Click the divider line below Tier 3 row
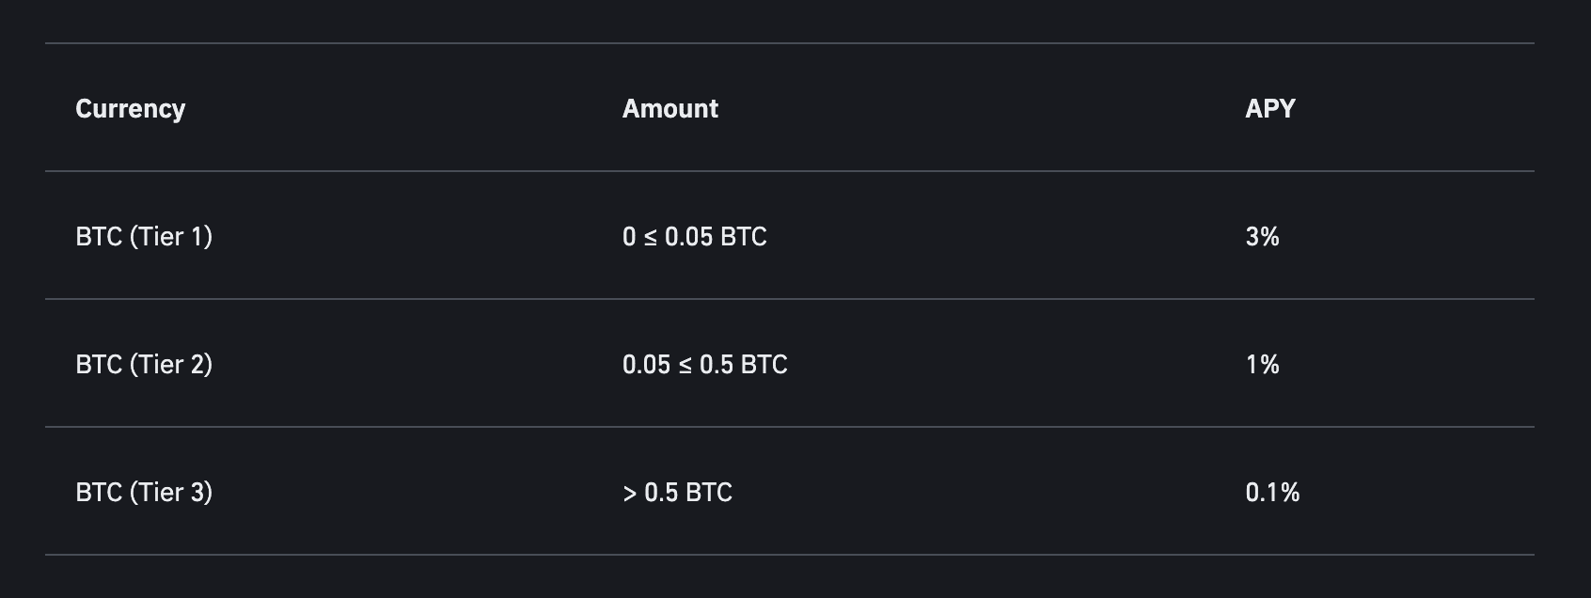 click(x=790, y=555)
